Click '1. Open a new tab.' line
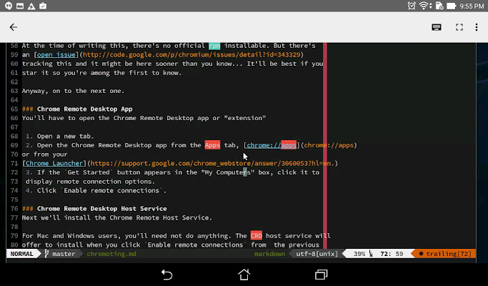 click(60, 136)
